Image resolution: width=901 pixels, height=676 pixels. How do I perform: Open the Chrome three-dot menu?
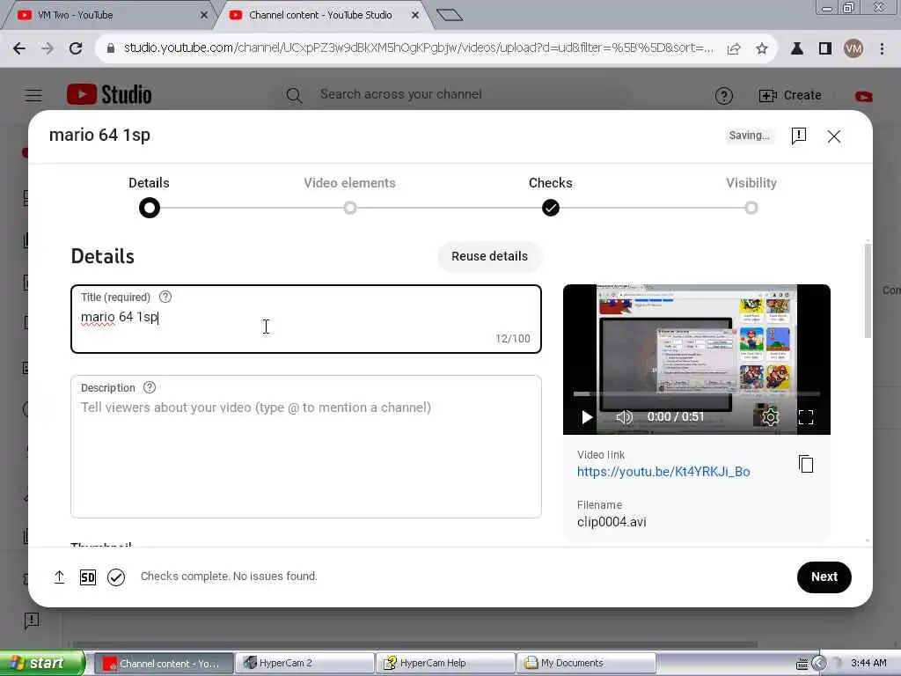tap(882, 48)
